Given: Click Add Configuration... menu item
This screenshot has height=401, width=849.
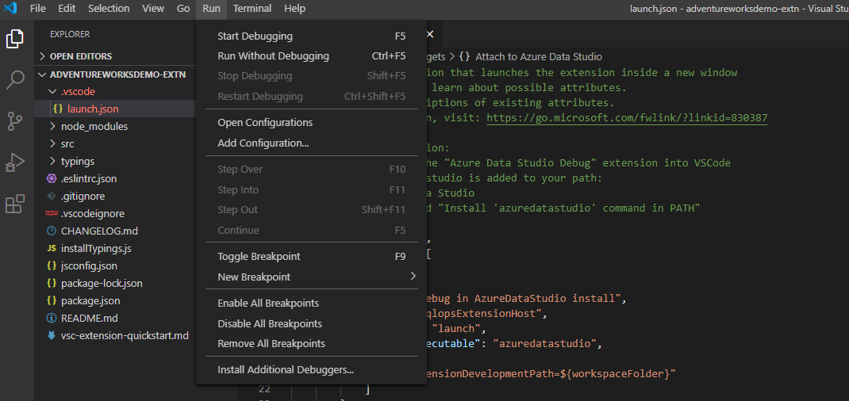Looking at the screenshot, I should tap(263, 143).
